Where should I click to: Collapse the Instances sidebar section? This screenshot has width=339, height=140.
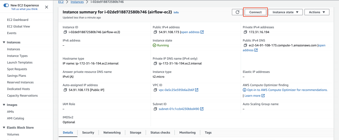(x=4, y=42)
